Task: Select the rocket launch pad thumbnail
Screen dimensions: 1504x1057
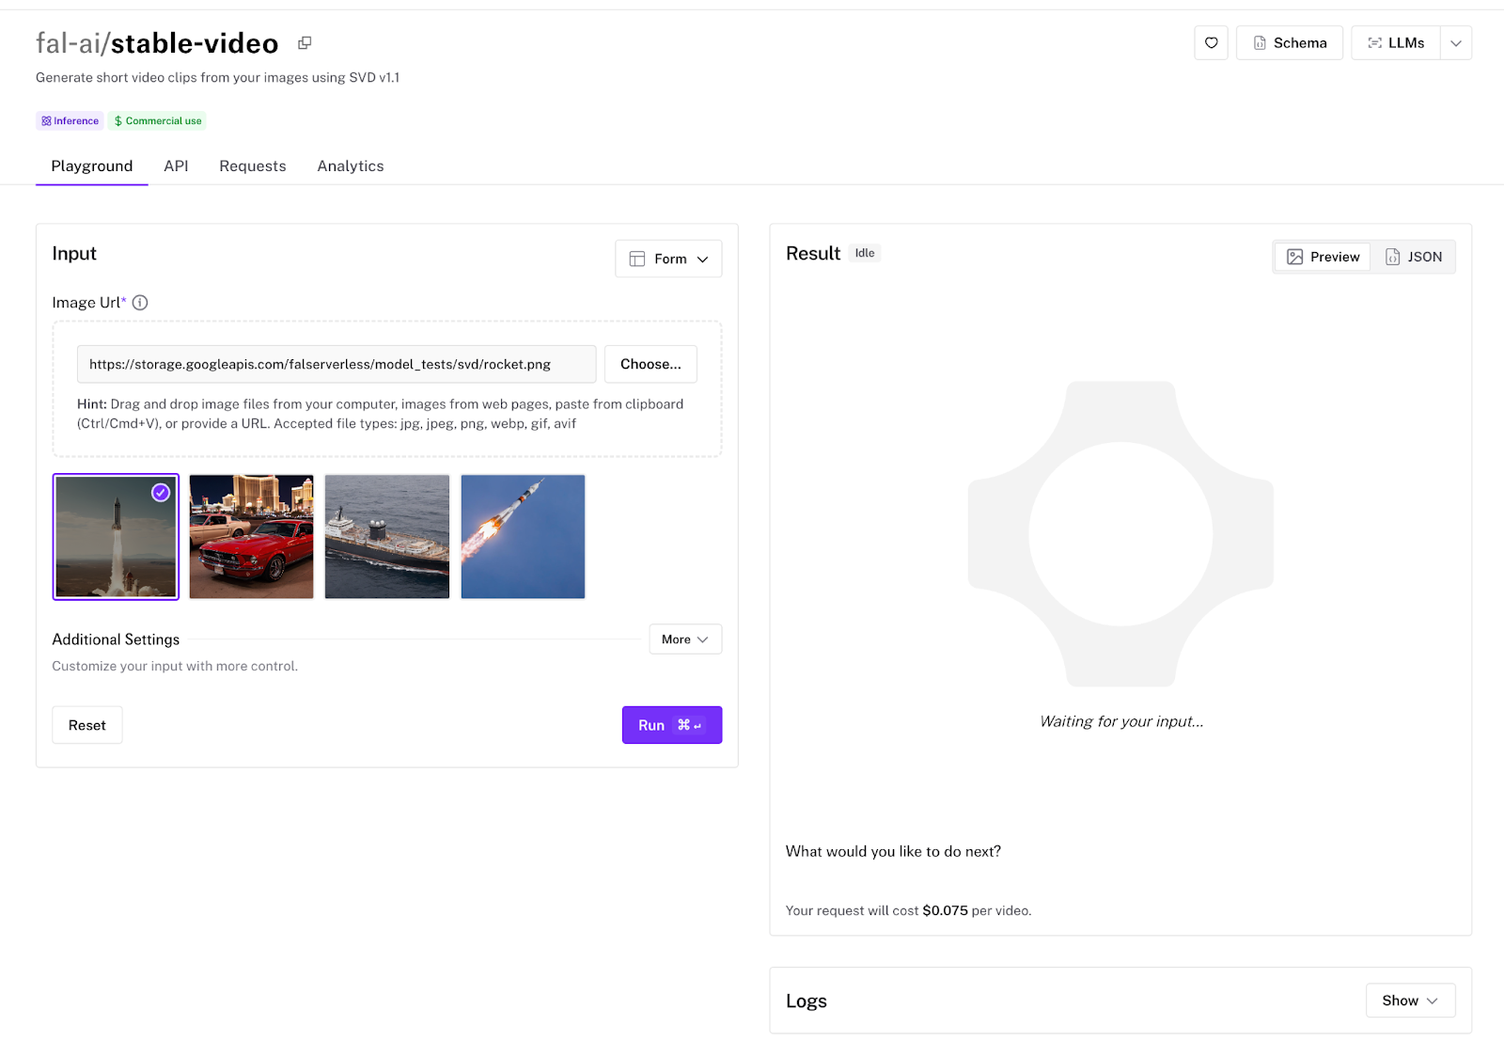Action: tap(116, 537)
